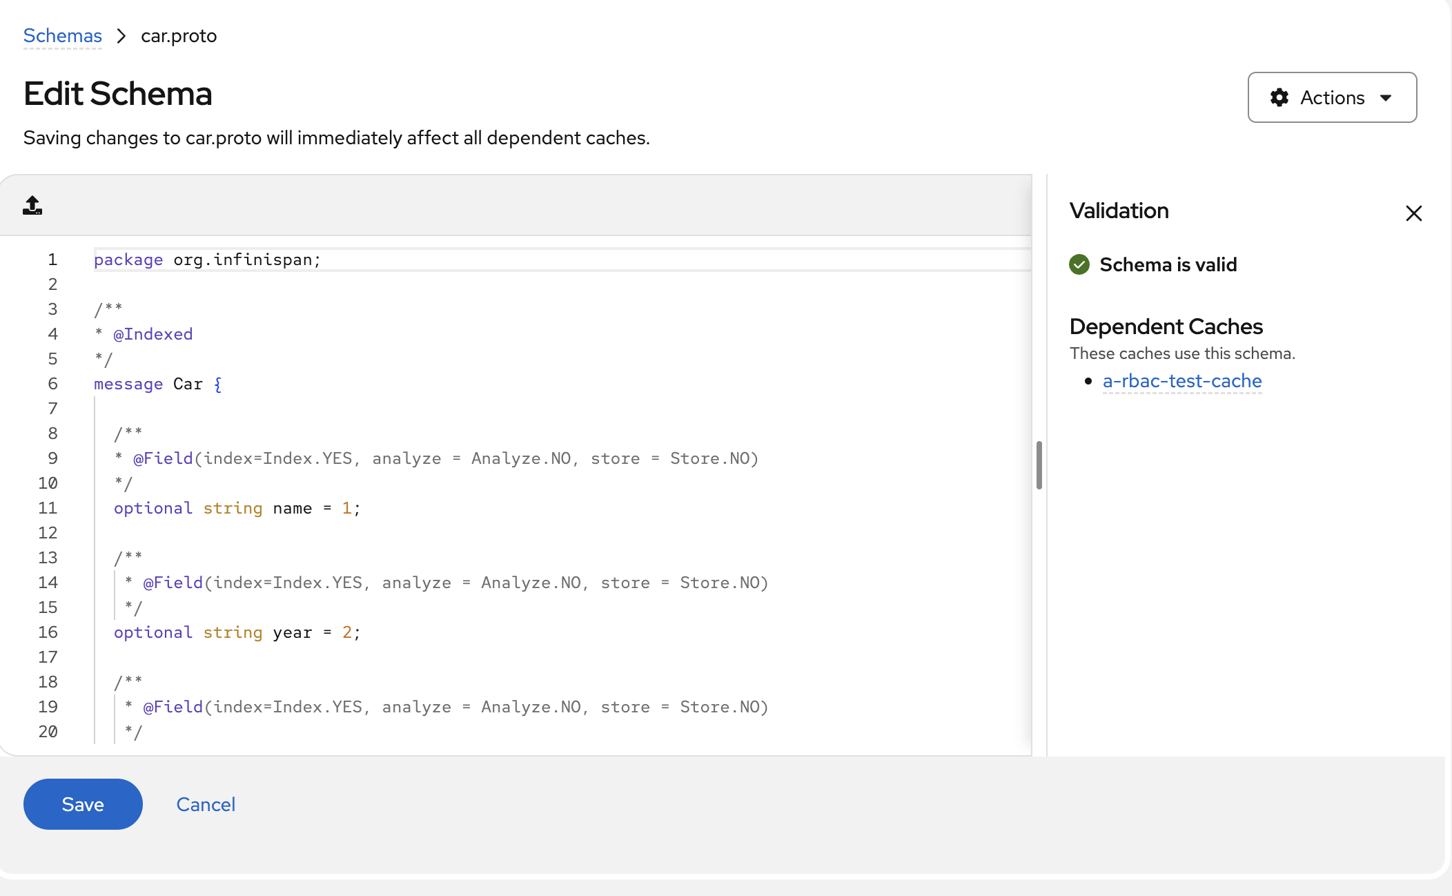1452x896 pixels.
Task: Close the Validation panel
Action: click(x=1413, y=213)
